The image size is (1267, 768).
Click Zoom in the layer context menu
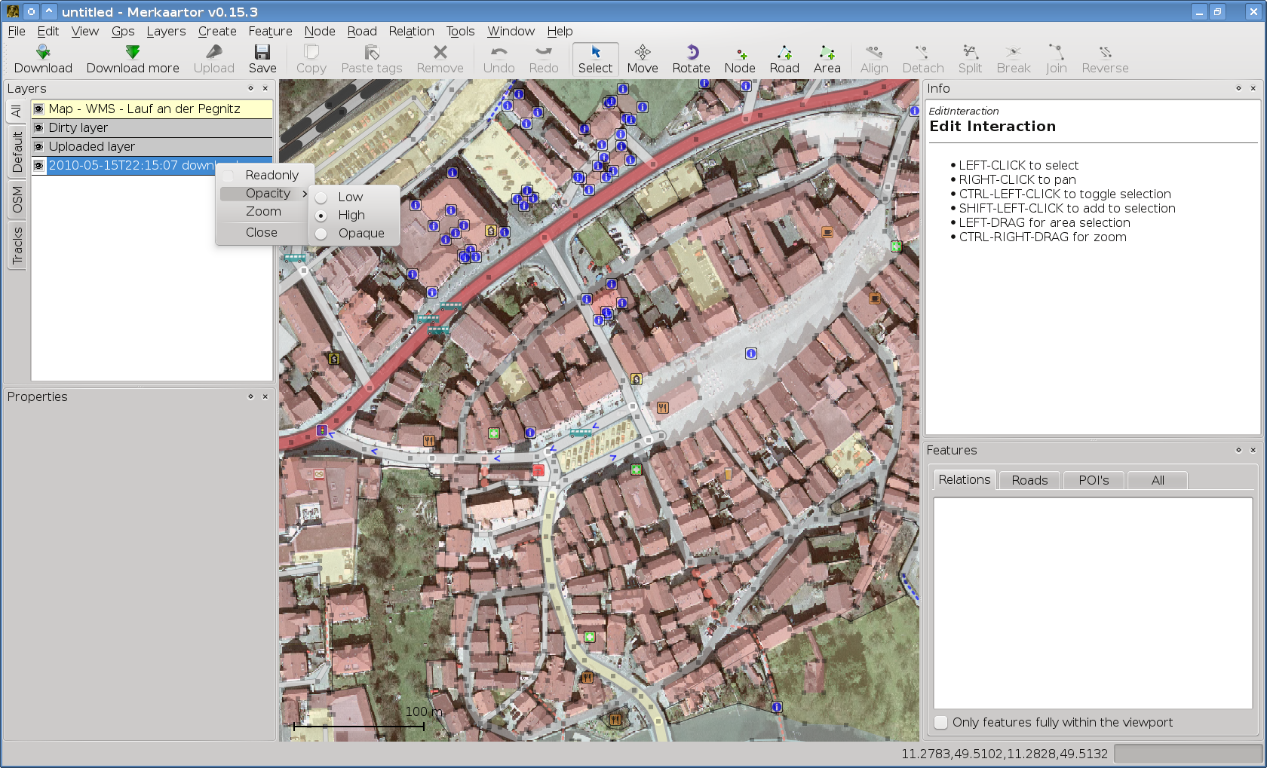(x=263, y=212)
